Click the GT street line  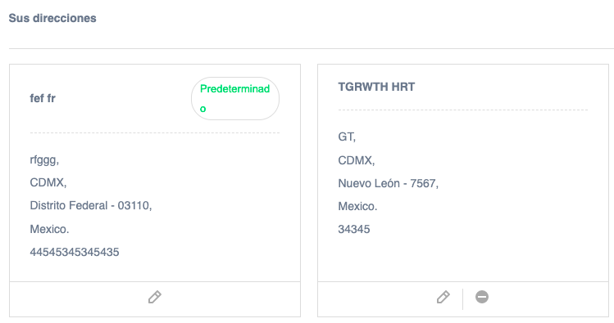click(x=347, y=137)
